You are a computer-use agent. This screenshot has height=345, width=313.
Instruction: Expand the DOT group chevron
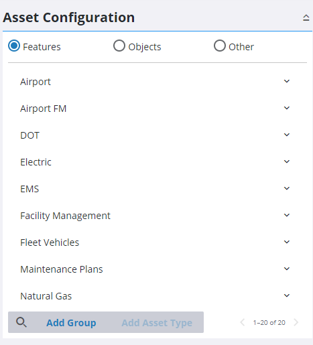287,135
